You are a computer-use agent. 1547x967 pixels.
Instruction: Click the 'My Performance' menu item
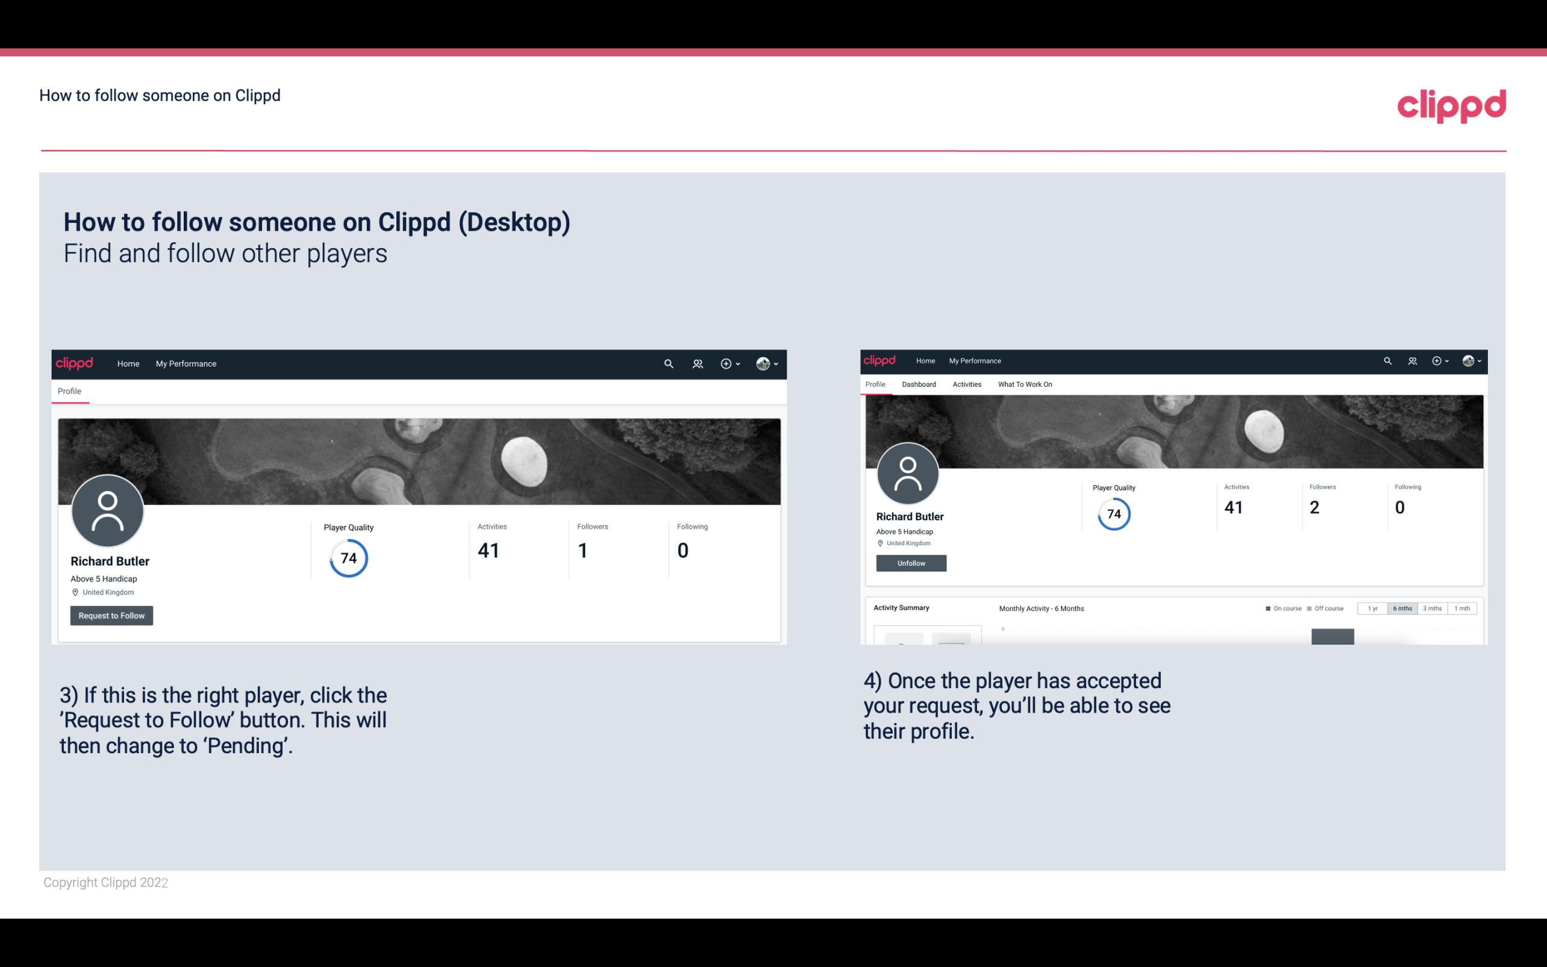pyautogui.click(x=185, y=363)
